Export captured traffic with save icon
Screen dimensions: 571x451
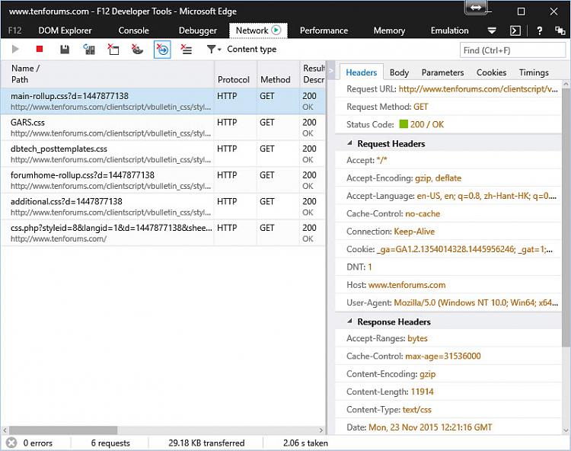[x=65, y=50]
